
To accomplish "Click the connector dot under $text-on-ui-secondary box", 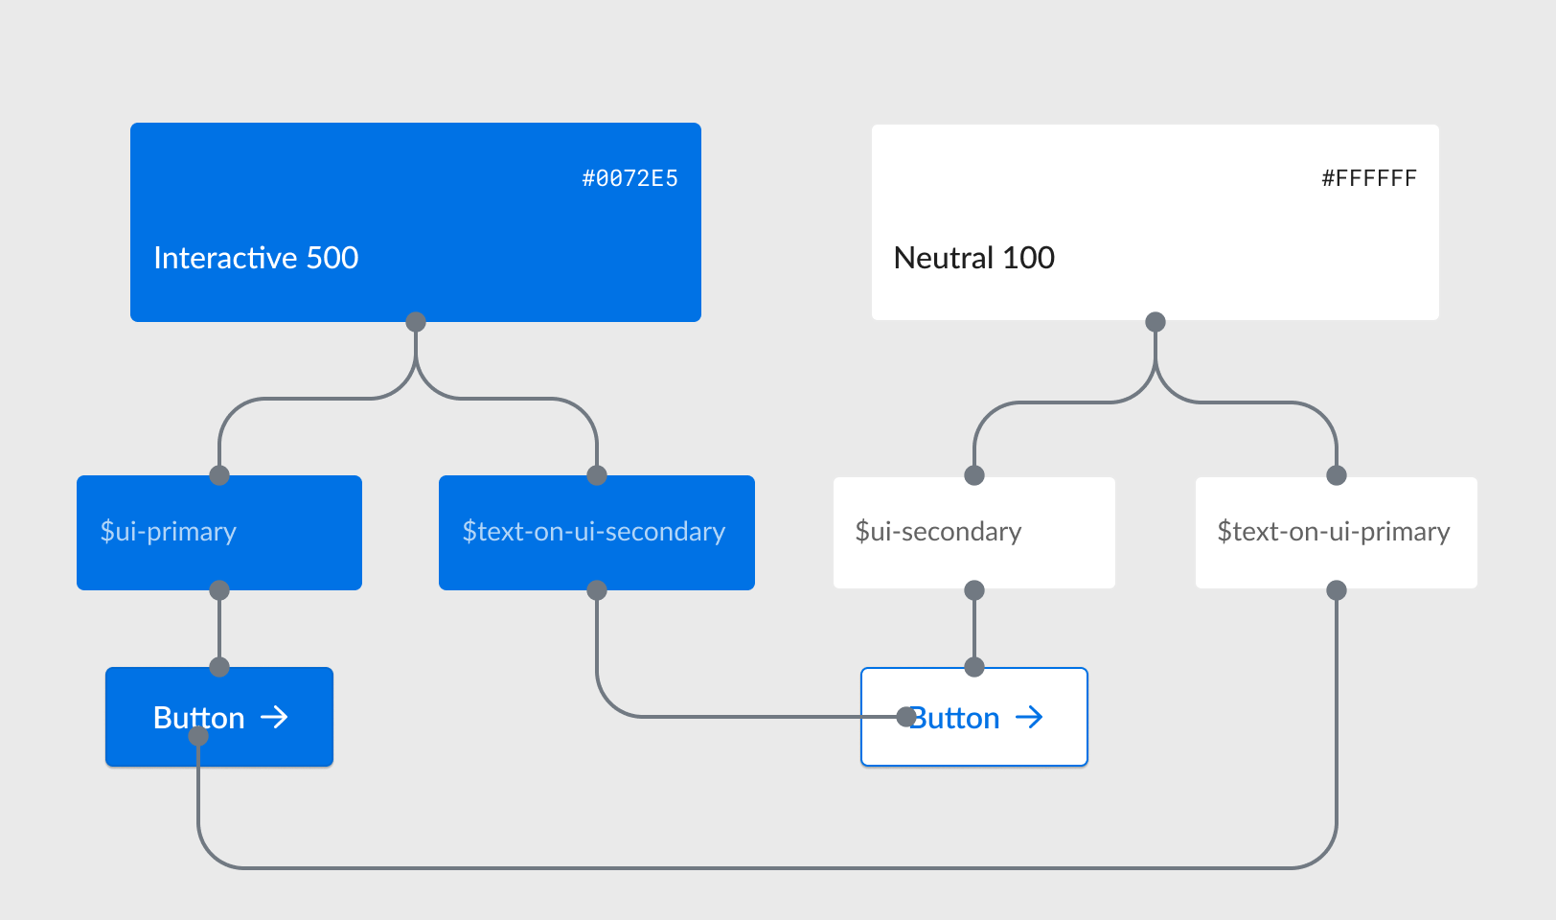I will [x=597, y=590].
